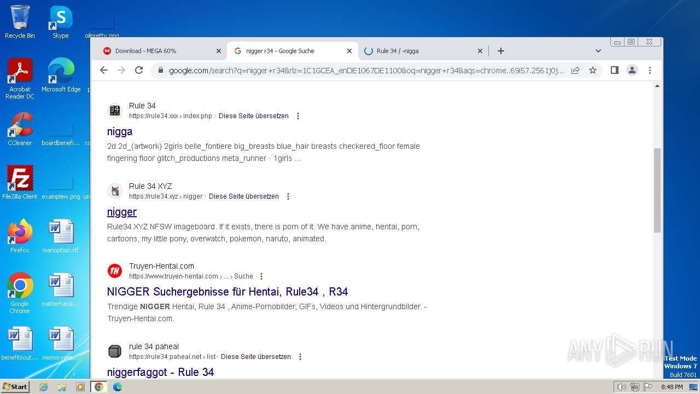700x394 pixels.
Task: Switch to the Google Suche tab
Action: pos(293,51)
